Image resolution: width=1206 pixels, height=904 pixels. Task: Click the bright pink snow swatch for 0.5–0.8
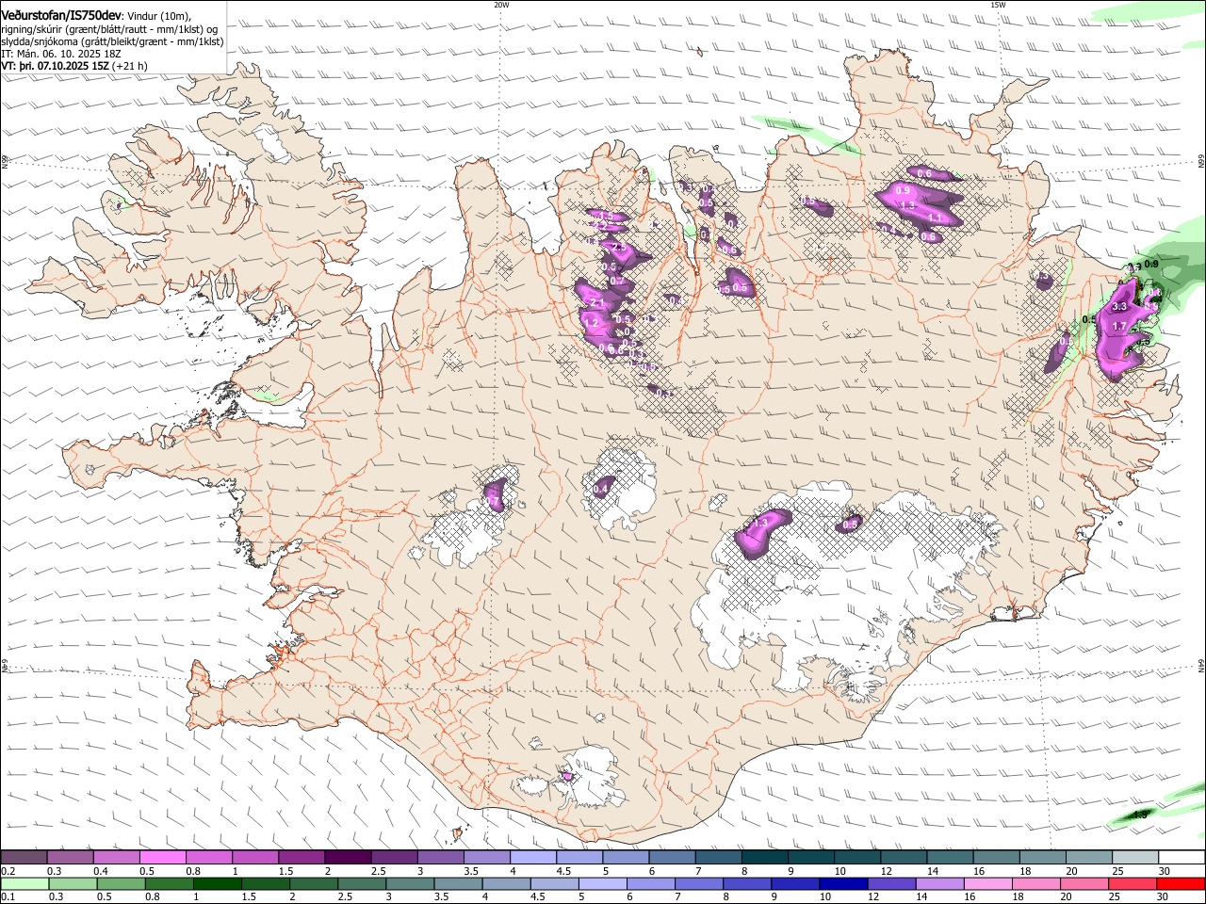click(x=163, y=857)
